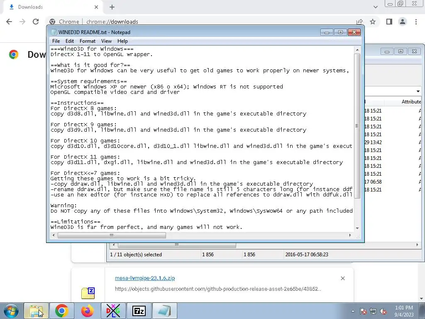Click the '===WineD3D for Windows===' line
The image size is (425, 319).
click(x=92, y=49)
